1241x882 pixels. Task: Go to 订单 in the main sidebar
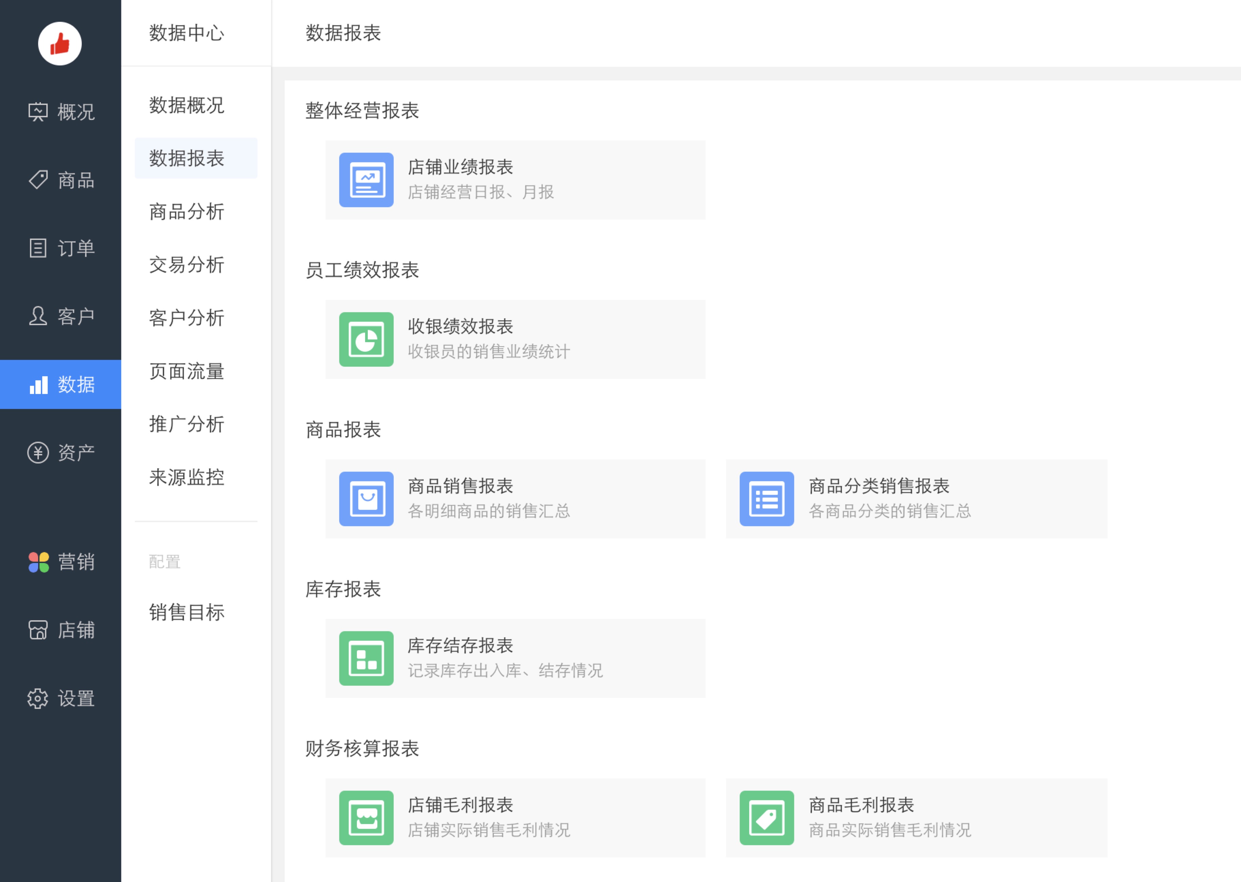click(61, 248)
